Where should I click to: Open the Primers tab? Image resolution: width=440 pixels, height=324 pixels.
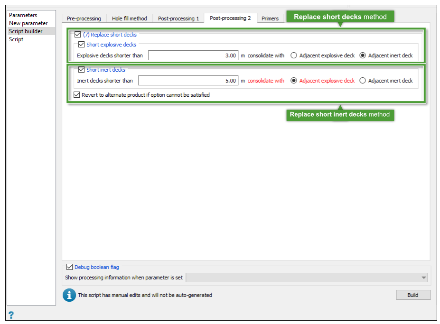click(x=270, y=19)
